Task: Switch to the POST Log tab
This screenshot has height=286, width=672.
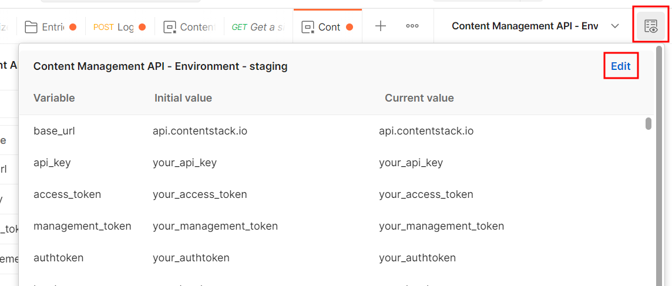Action: tap(120, 27)
